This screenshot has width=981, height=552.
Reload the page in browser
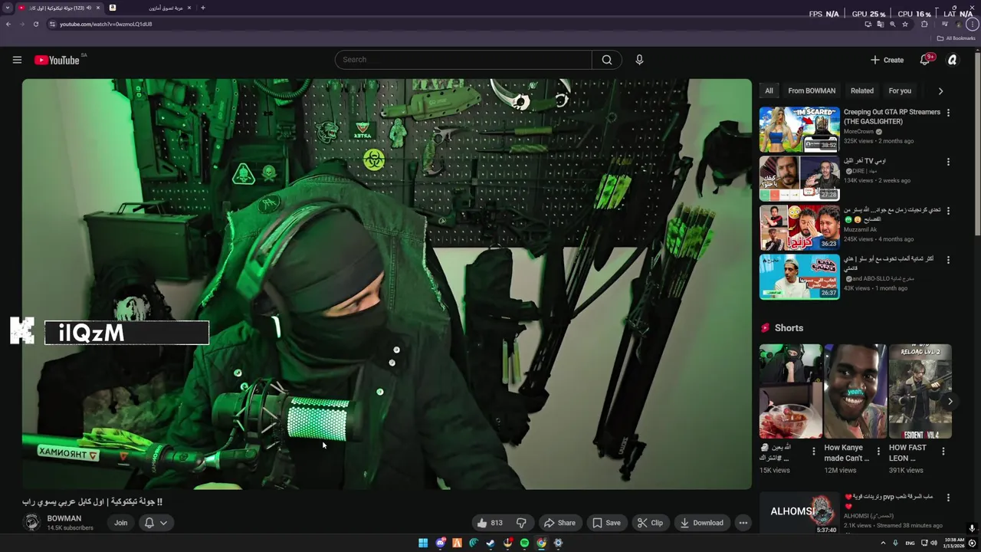(x=35, y=24)
